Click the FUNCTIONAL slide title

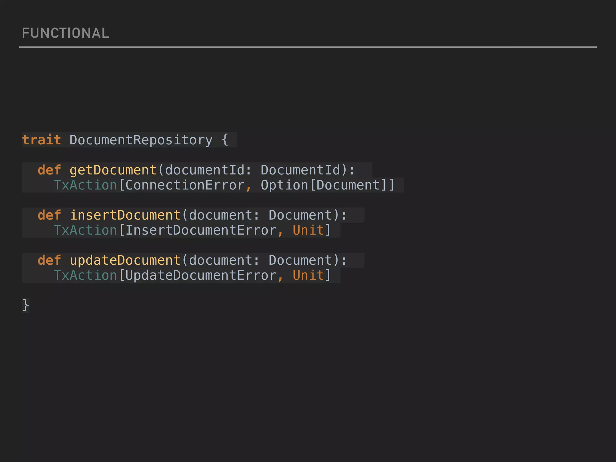pos(65,33)
